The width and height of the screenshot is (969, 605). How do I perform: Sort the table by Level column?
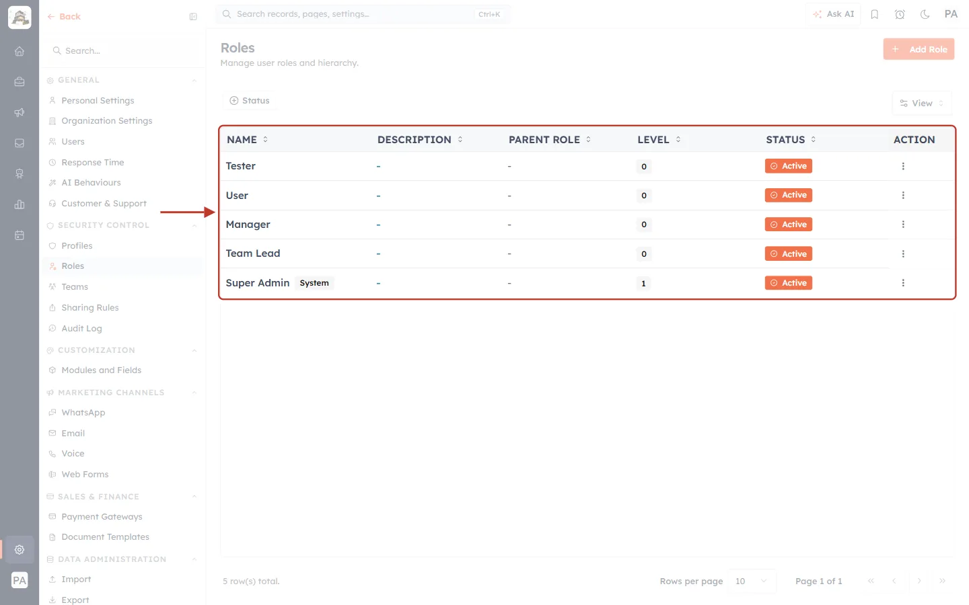click(x=659, y=140)
